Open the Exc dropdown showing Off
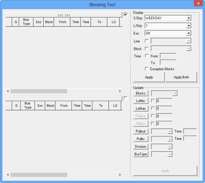The image size is (205, 183). [188, 33]
